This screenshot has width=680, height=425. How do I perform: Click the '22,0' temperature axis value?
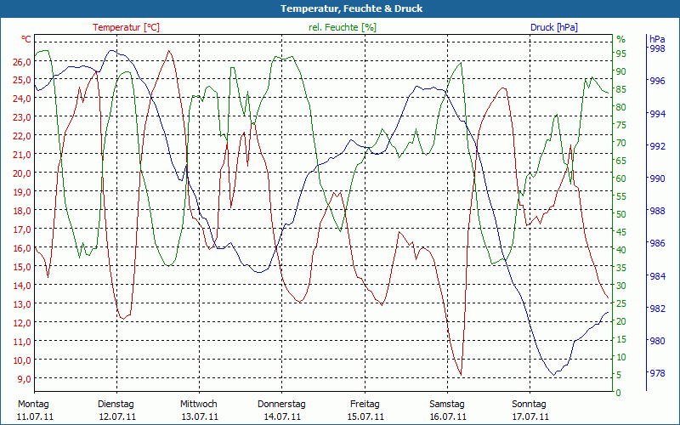[22, 136]
